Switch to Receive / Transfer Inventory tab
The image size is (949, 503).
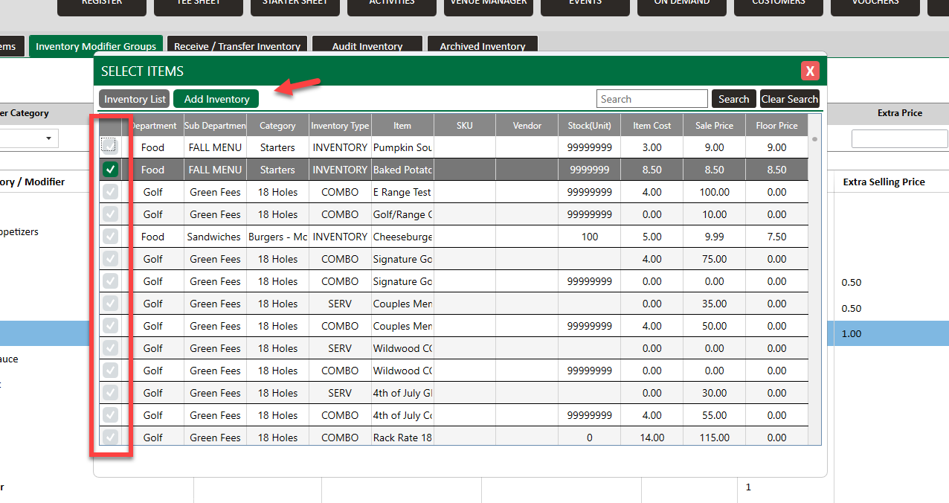(237, 46)
